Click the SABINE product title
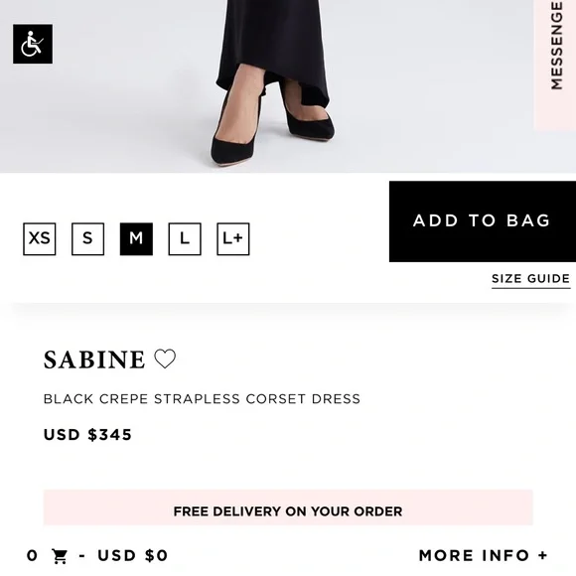 [x=94, y=360]
